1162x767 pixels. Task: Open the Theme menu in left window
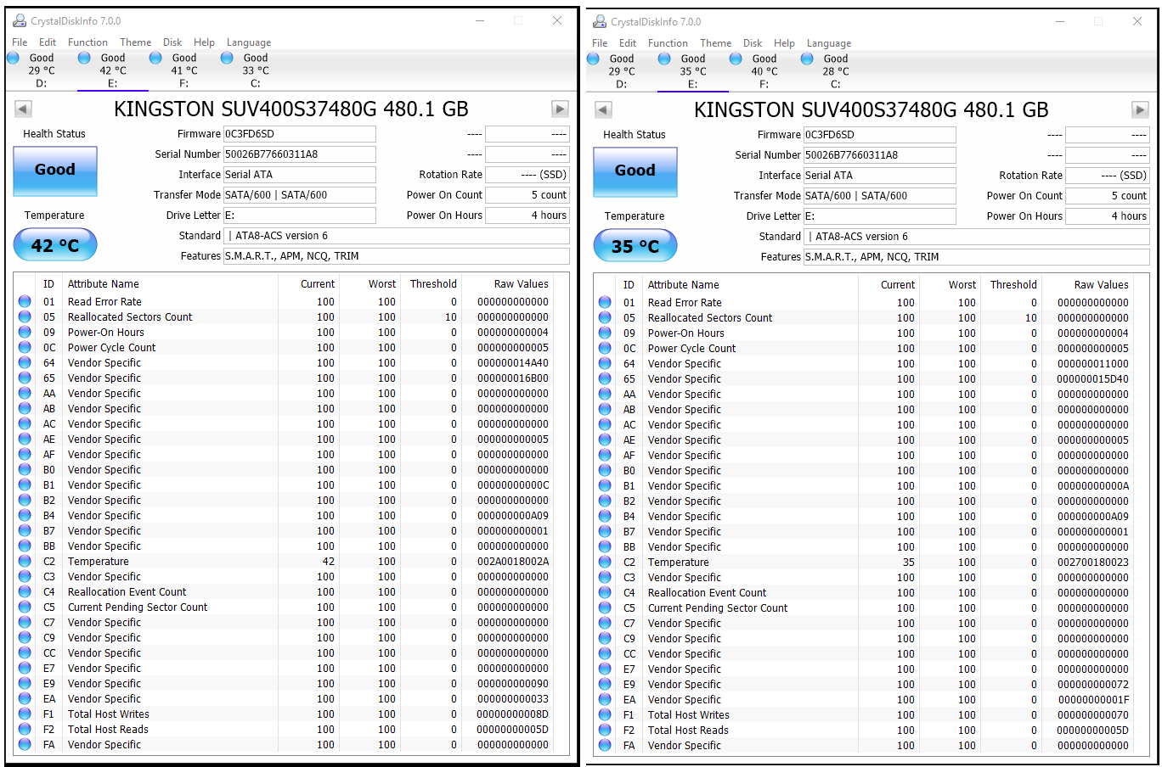pos(136,42)
